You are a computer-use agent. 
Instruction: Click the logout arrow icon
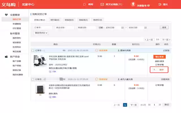tap(160, 5)
